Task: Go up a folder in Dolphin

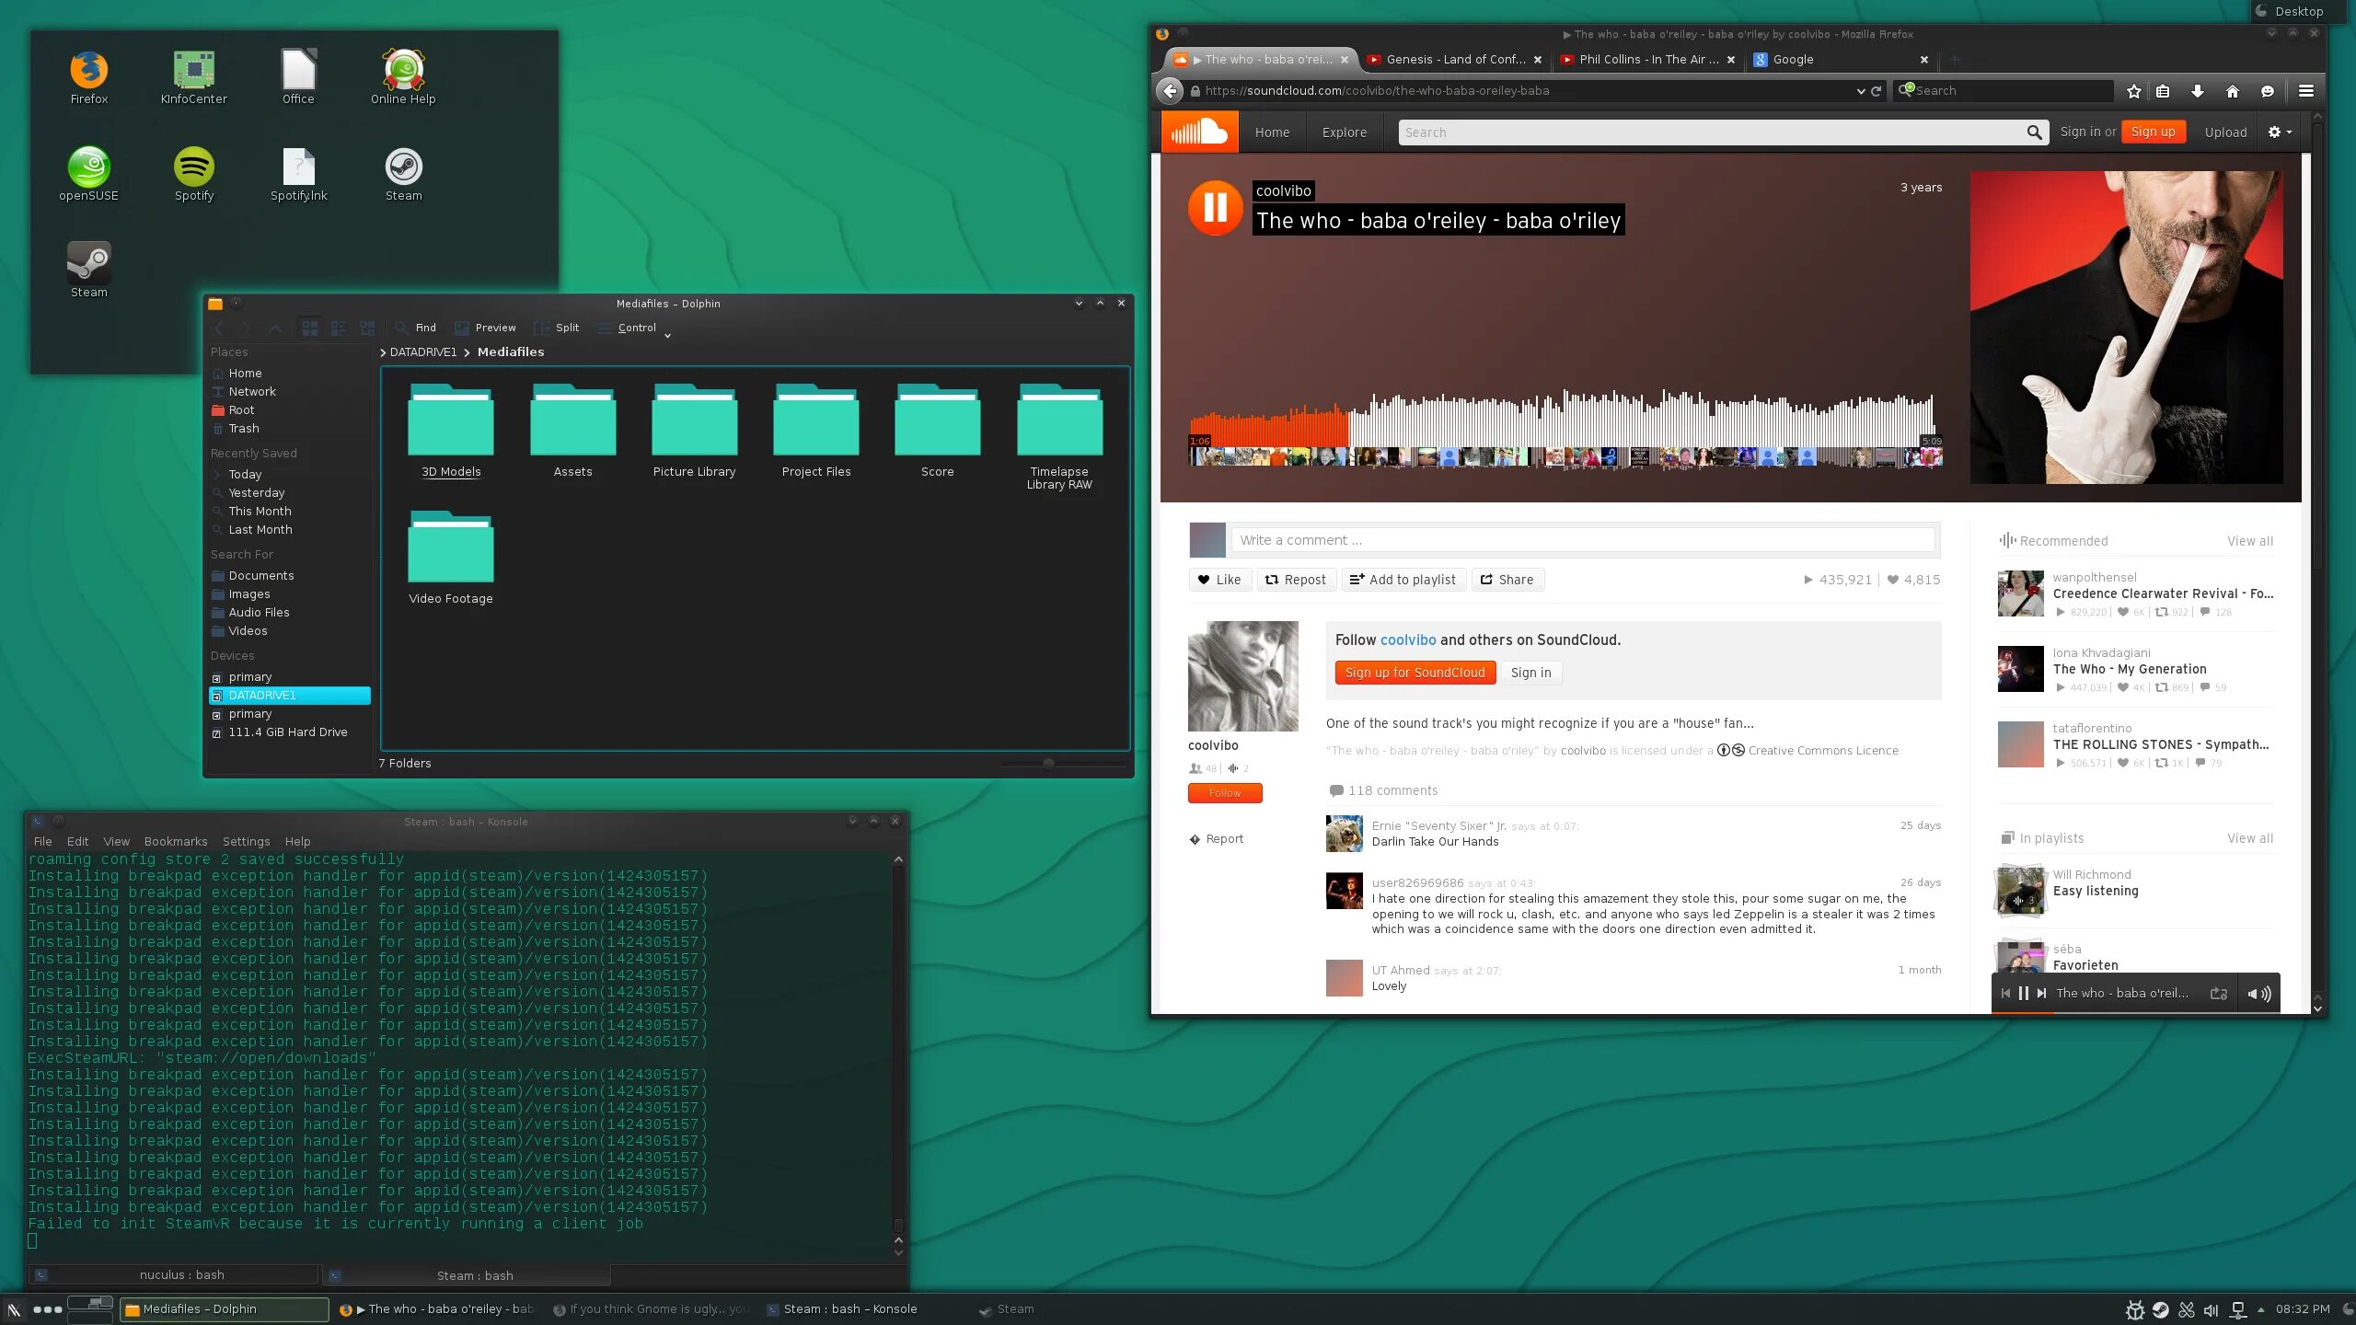Action: pyautogui.click(x=274, y=328)
